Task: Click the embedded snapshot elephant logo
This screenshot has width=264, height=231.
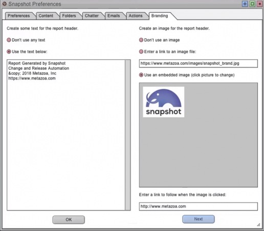Action: tap(164, 102)
